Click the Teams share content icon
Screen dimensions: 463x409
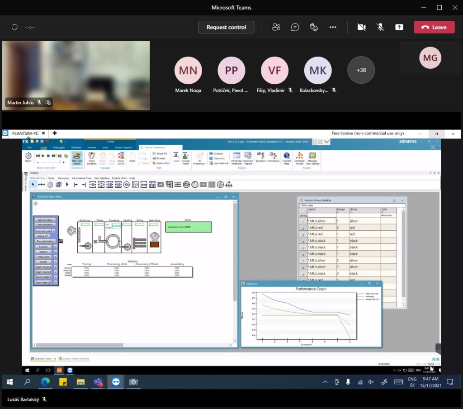[399, 27]
